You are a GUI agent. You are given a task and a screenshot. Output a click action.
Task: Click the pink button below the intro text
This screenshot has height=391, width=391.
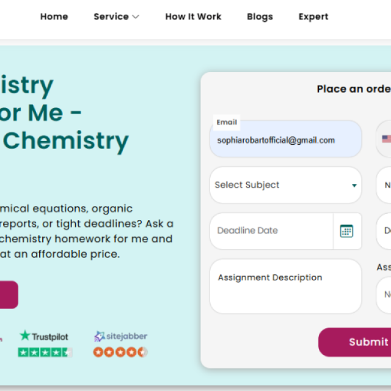point(9,294)
